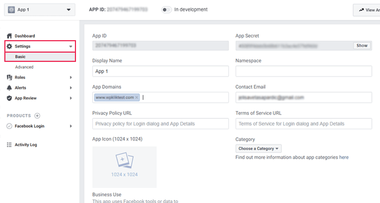Click the App Review menu label
The width and height of the screenshot is (380, 203).
pos(26,98)
